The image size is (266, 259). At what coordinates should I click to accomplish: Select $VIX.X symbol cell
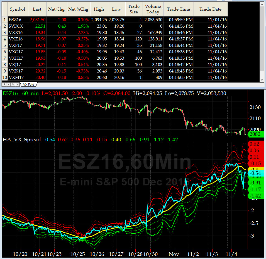(x=18, y=26)
